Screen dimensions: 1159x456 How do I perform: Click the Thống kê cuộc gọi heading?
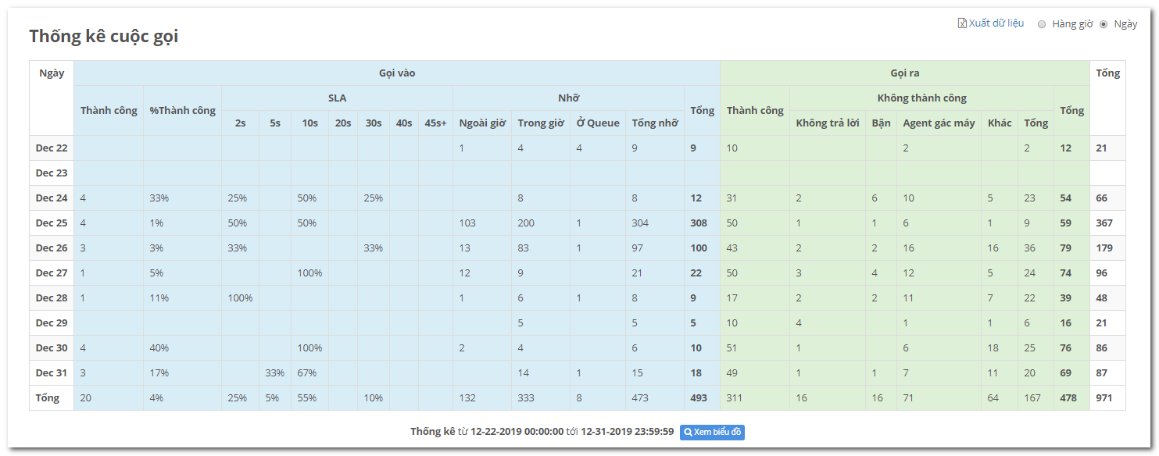coord(104,36)
